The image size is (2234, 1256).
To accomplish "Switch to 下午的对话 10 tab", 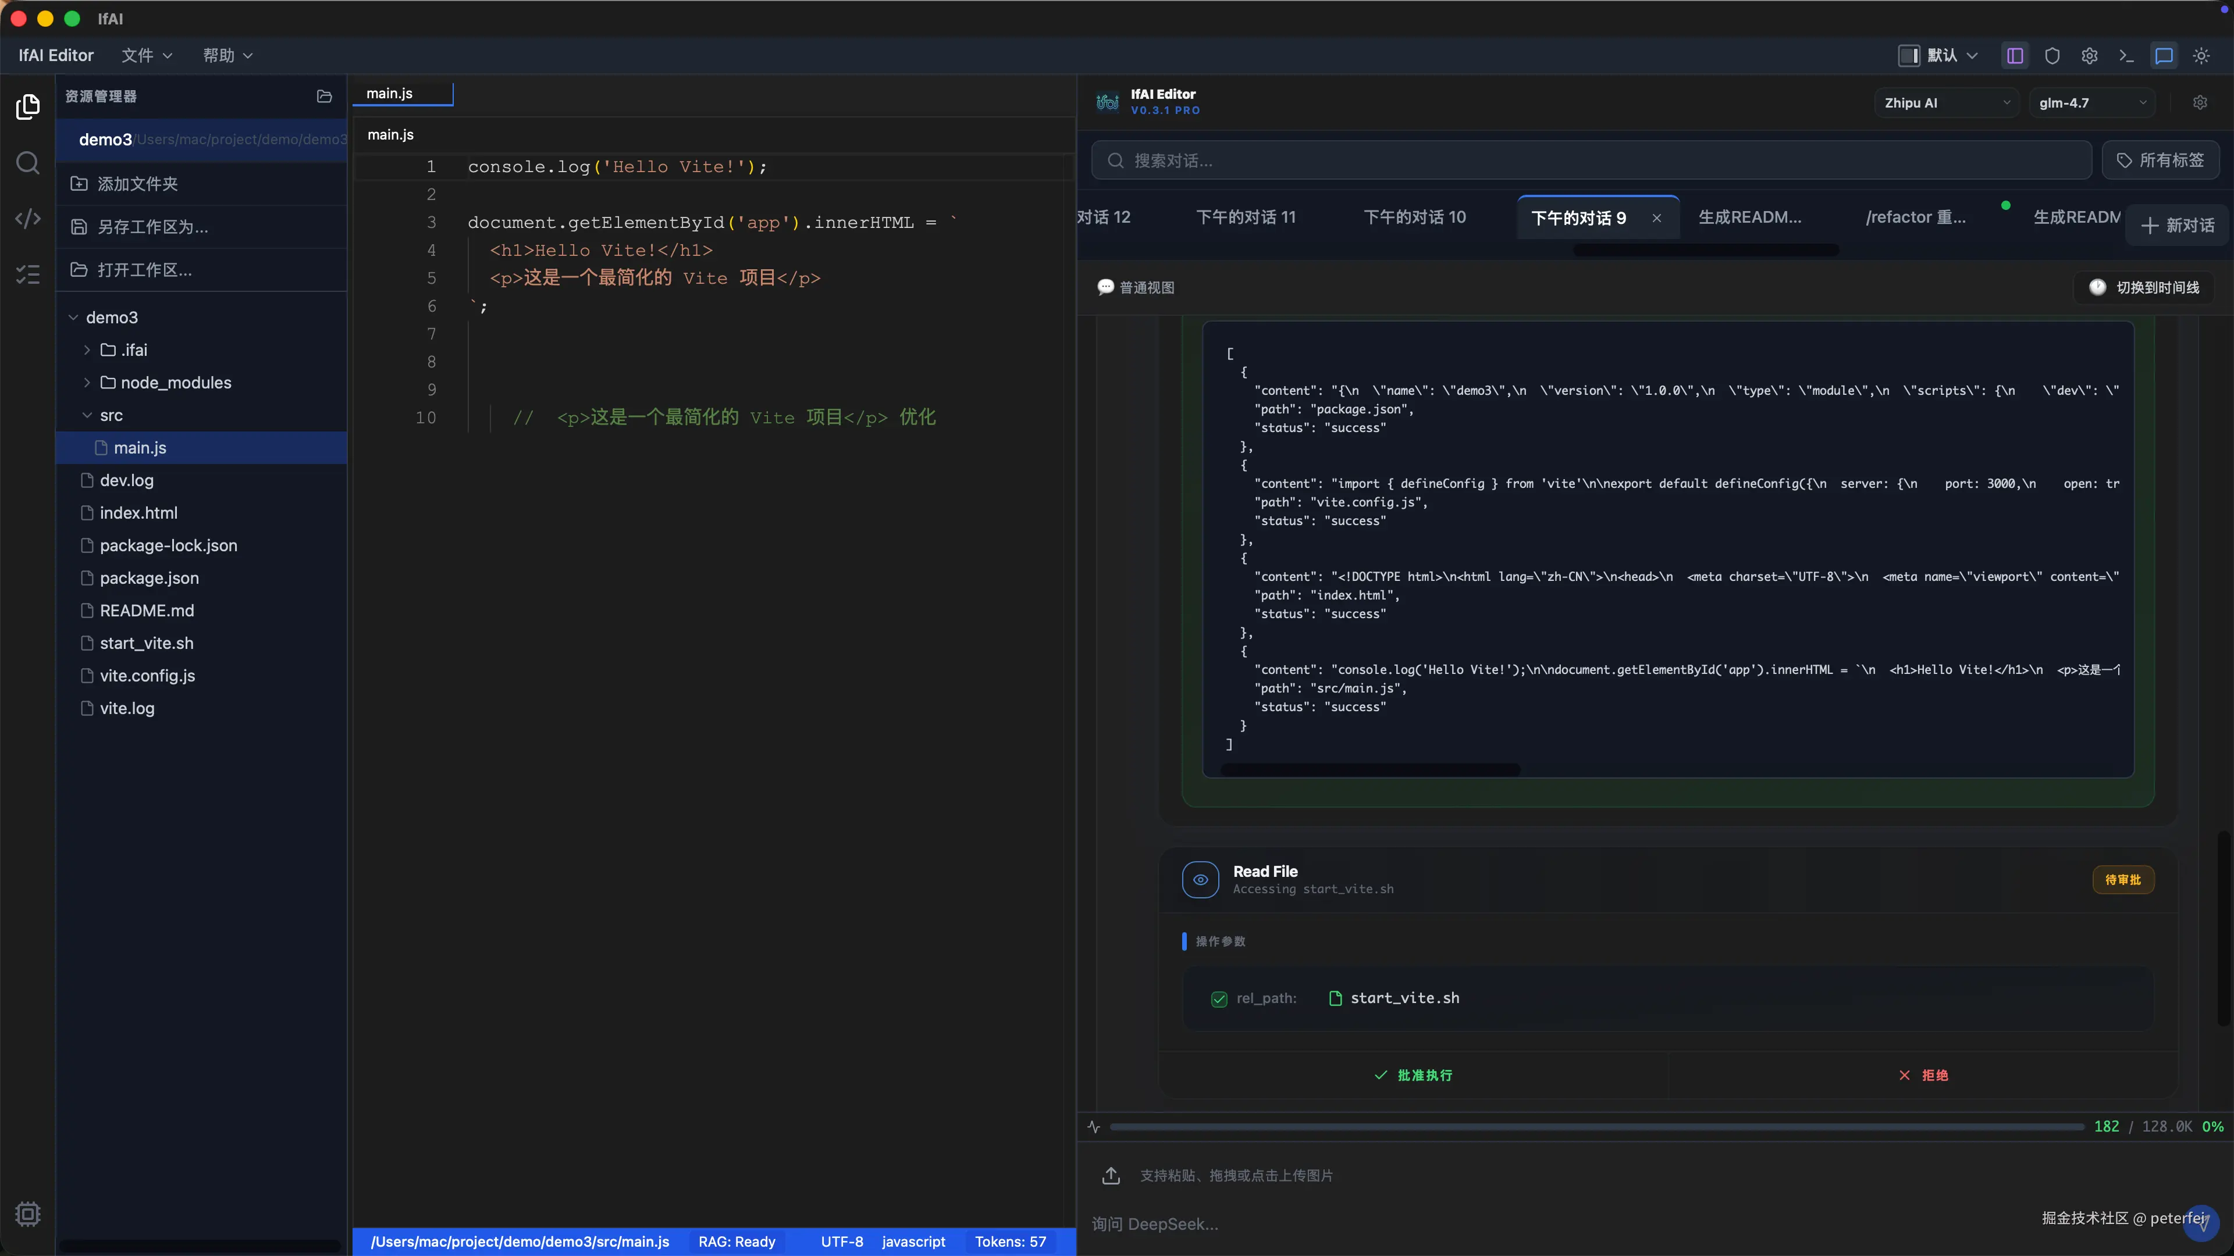I will 1414,217.
